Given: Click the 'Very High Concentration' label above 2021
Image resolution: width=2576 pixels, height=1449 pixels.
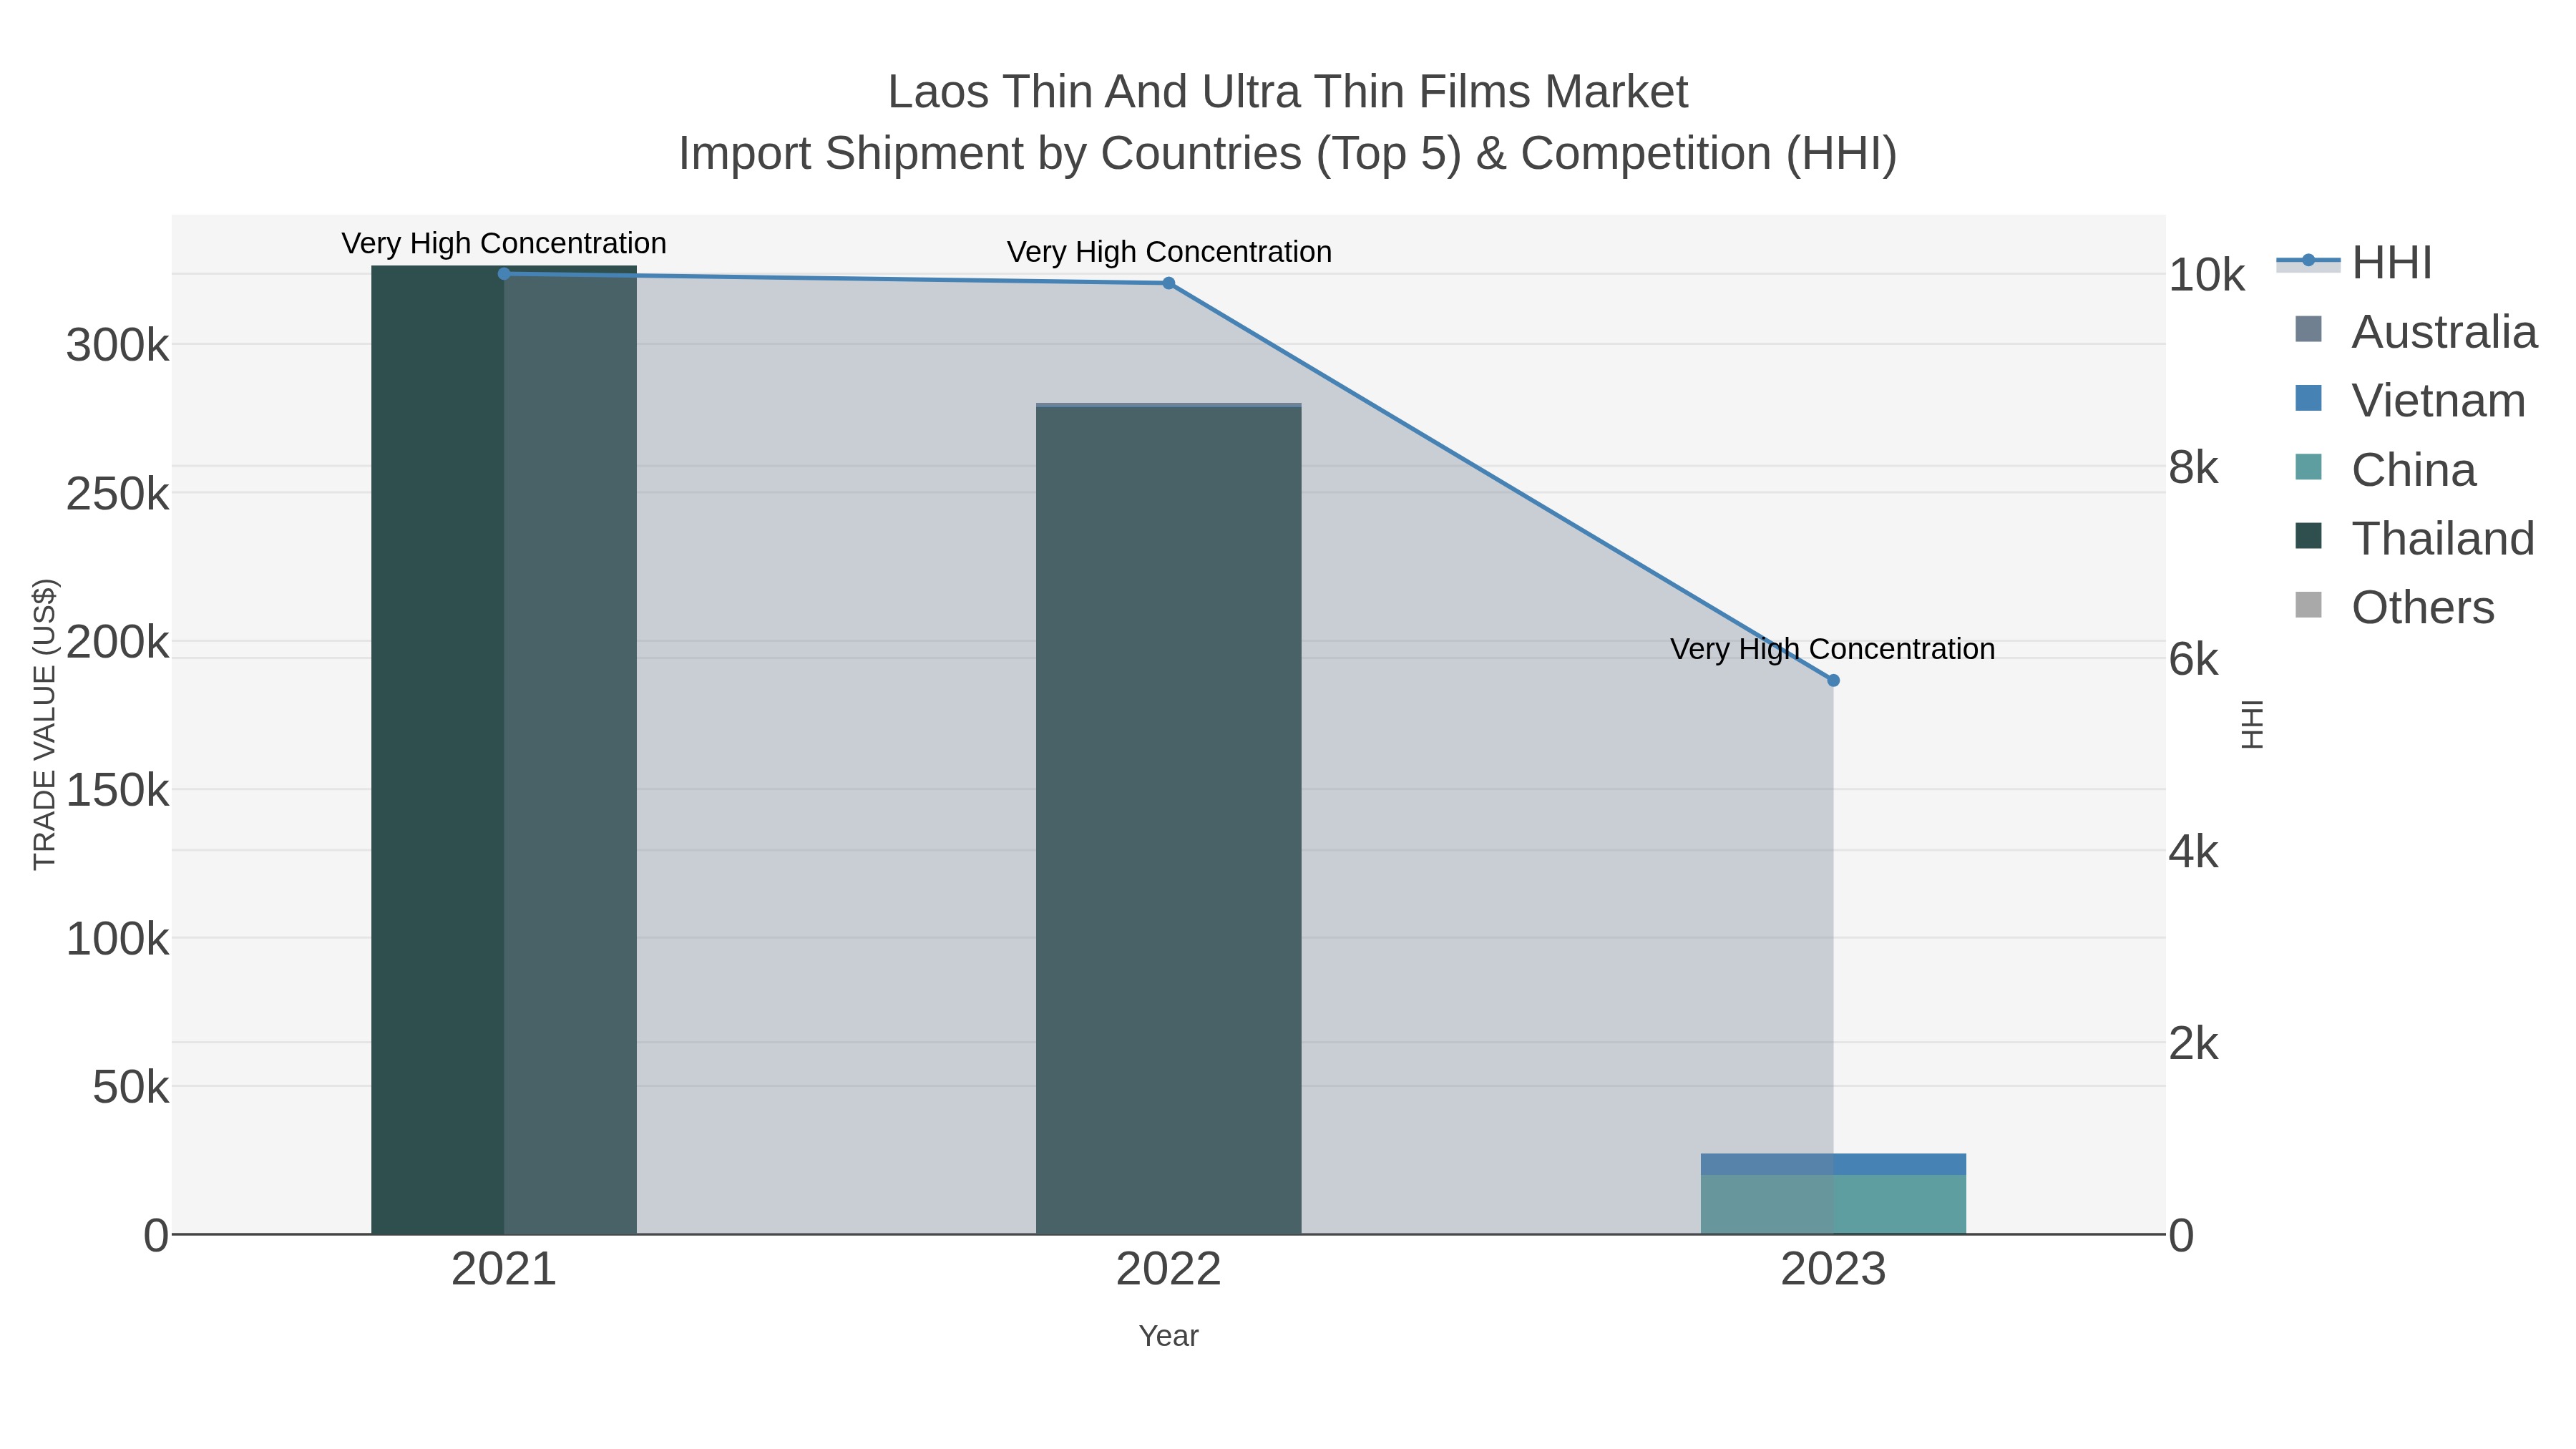Looking at the screenshot, I should tap(504, 244).
